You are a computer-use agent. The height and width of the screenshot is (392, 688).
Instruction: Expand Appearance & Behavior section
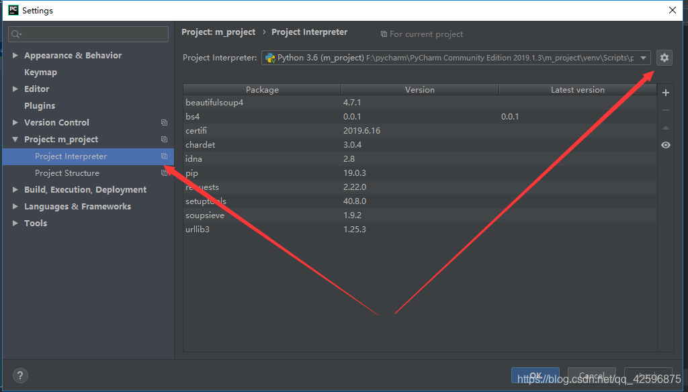15,55
